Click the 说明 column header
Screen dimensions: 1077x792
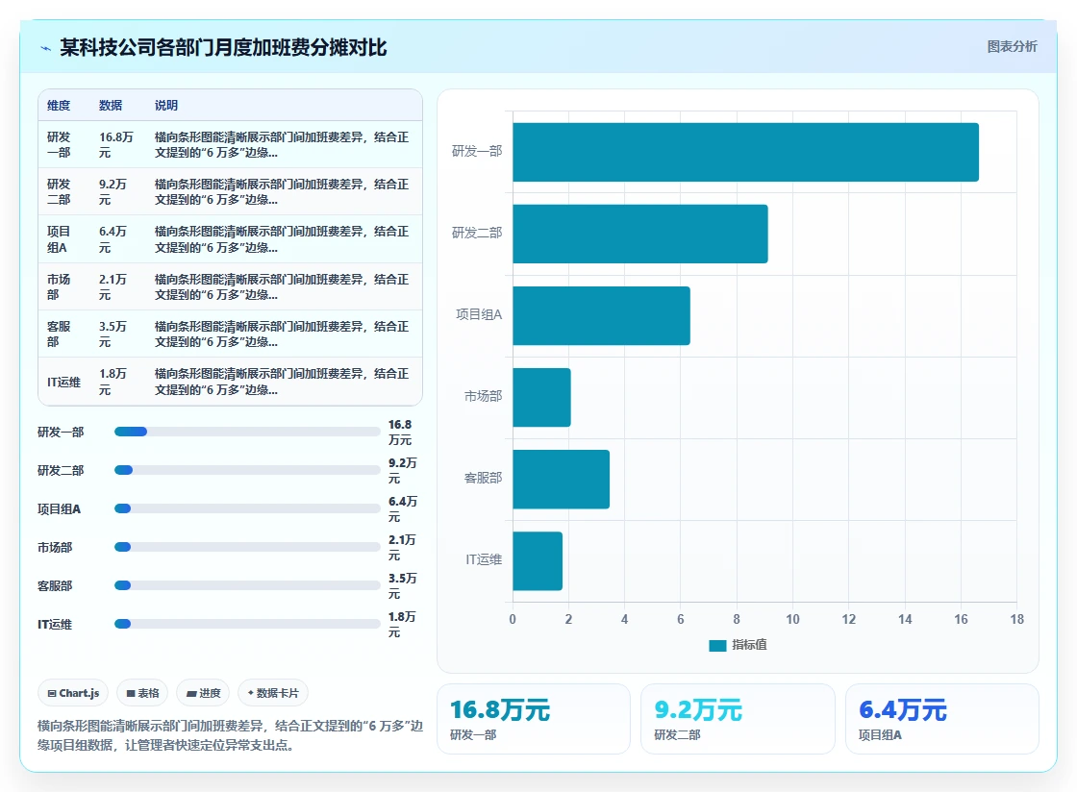[x=166, y=105]
